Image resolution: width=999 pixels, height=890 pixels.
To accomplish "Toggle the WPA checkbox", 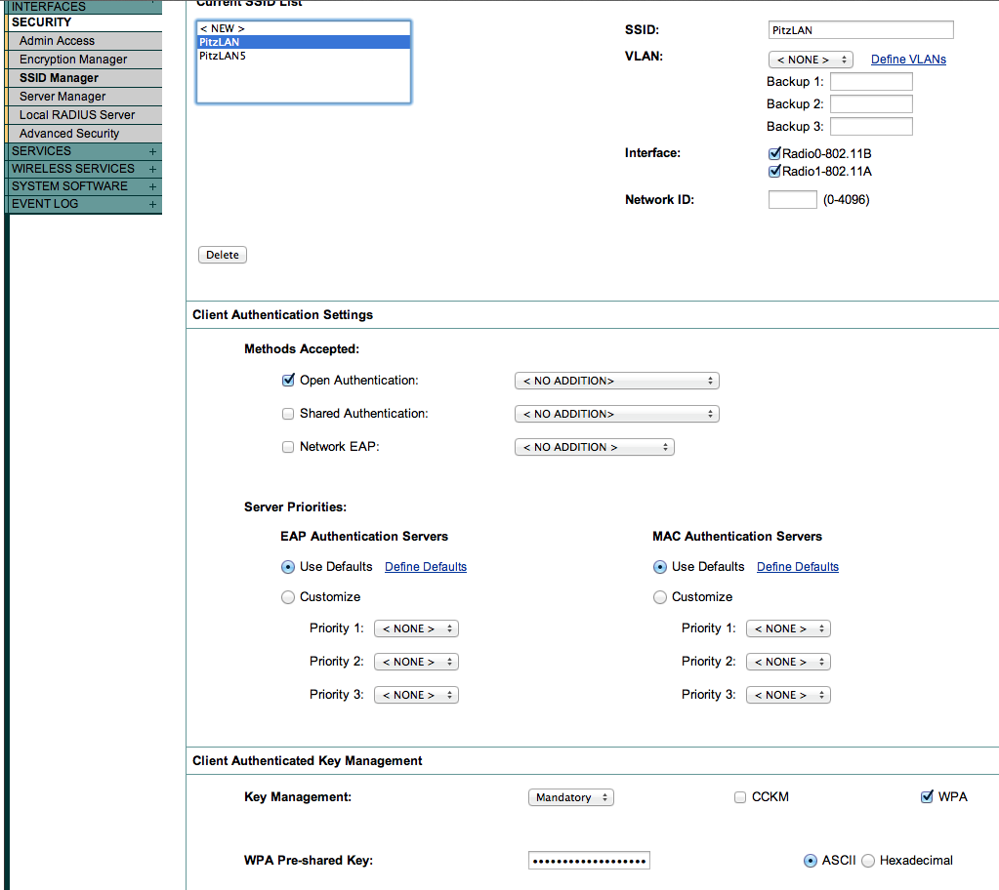I will click(x=927, y=796).
